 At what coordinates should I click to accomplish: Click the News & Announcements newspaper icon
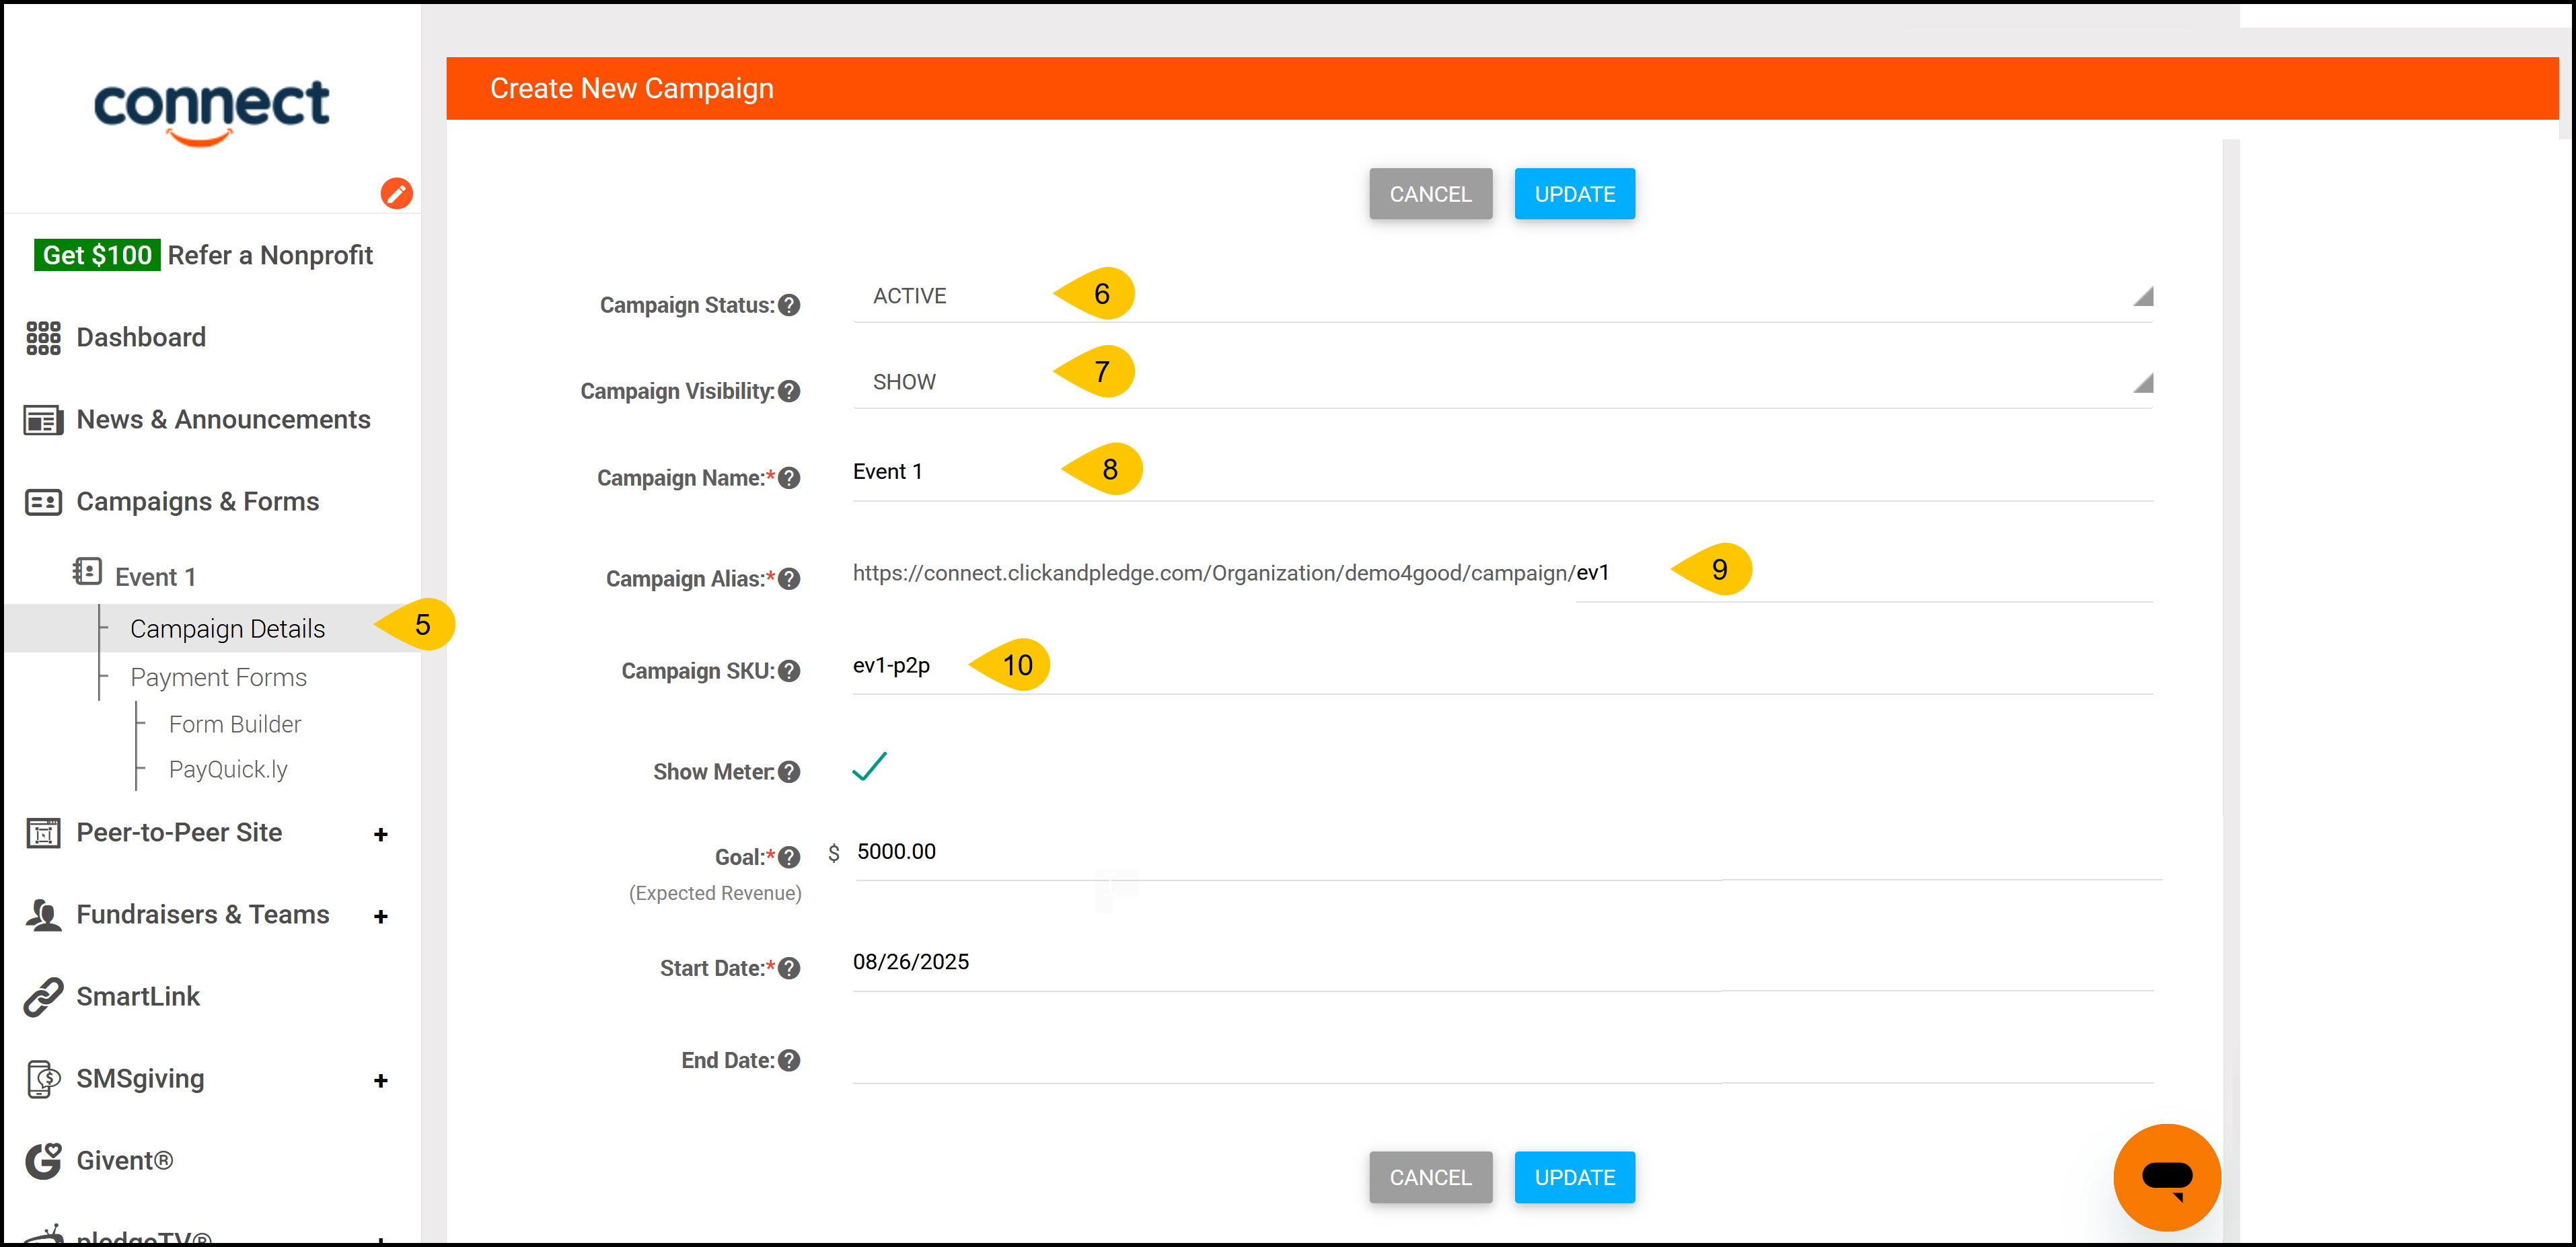click(x=43, y=420)
